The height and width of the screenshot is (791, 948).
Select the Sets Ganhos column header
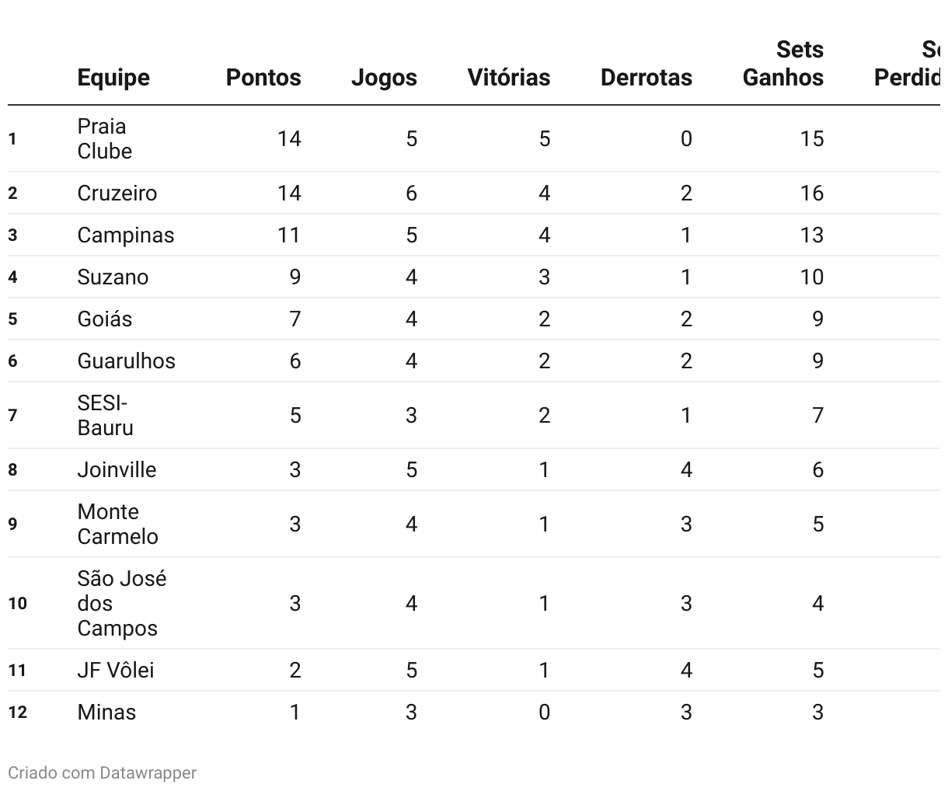point(783,64)
